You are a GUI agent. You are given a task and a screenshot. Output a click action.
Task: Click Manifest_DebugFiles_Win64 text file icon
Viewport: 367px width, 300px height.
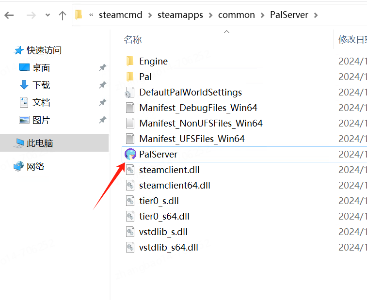pos(130,108)
